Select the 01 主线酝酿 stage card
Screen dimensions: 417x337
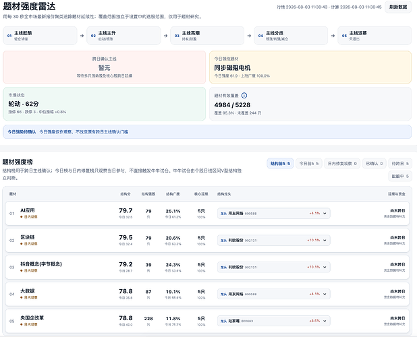pos(40,36)
